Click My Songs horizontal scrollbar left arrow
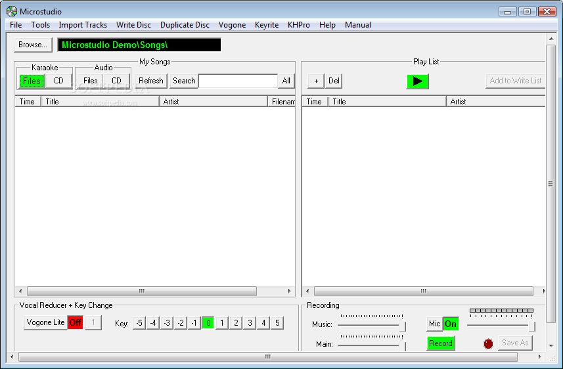563x369 pixels. pos(20,291)
